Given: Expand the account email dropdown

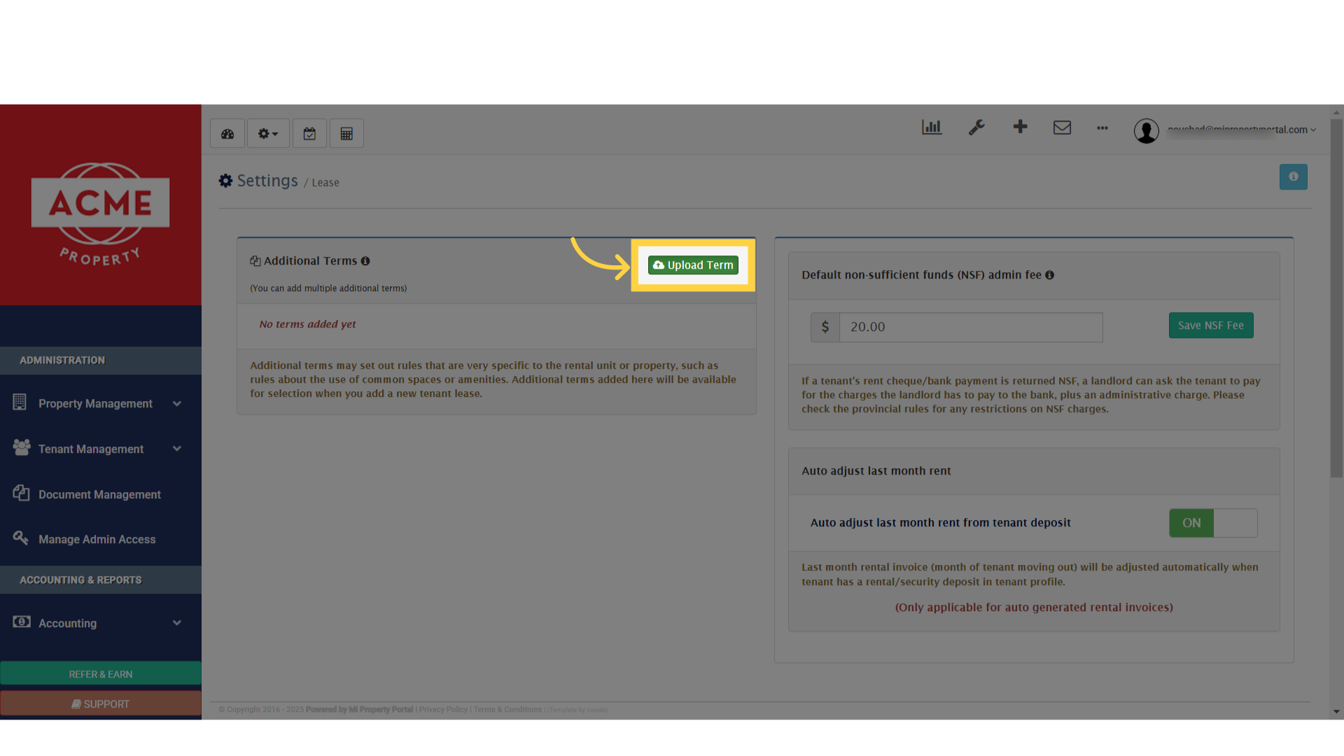Looking at the screenshot, I should tap(1242, 129).
